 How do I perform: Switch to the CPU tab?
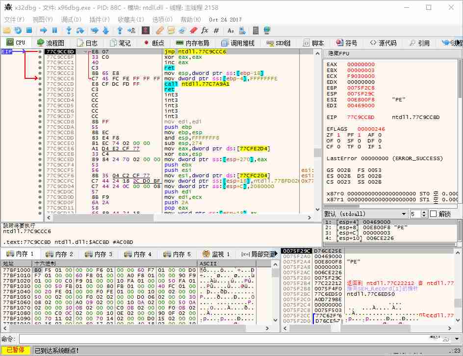[x=16, y=43]
